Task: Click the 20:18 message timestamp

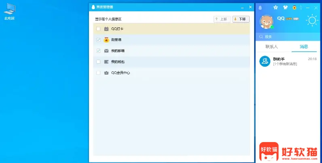Action: [x=312, y=59]
